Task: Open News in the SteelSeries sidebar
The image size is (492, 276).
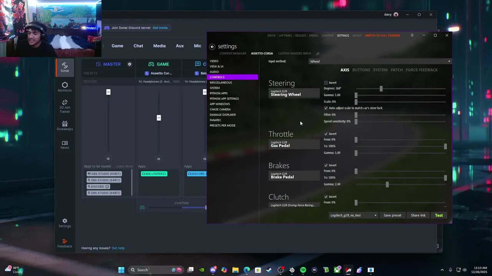Action: tap(65, 145)
